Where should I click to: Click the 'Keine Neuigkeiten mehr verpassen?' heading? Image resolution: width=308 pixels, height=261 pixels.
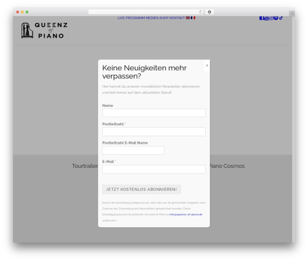[x=144, y=72]
